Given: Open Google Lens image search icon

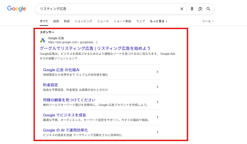Looking at the screenshot, I should point(200,9).
